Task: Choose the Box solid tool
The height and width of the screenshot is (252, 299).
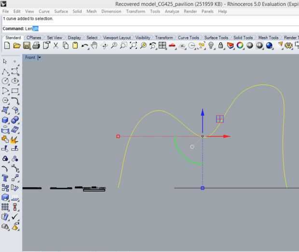Action: point(6,120)
